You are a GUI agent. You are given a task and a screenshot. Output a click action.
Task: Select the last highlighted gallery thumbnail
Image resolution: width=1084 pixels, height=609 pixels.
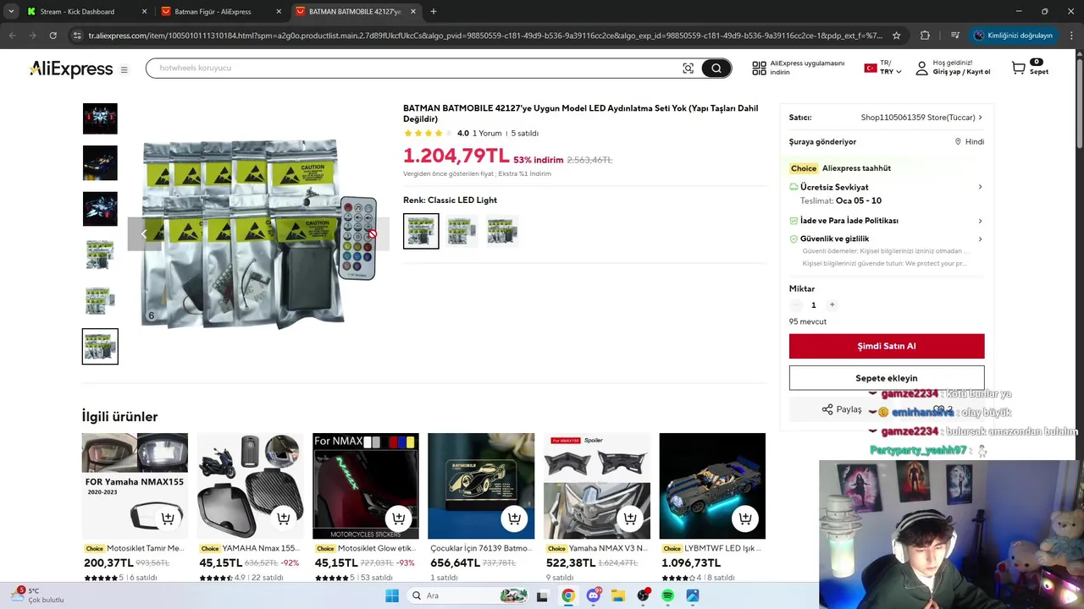pyautogui.click(x=100, y=346)
